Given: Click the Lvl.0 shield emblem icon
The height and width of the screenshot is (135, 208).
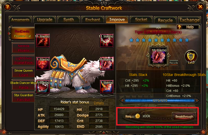Looking at the screenshot, I should point(191,57).
